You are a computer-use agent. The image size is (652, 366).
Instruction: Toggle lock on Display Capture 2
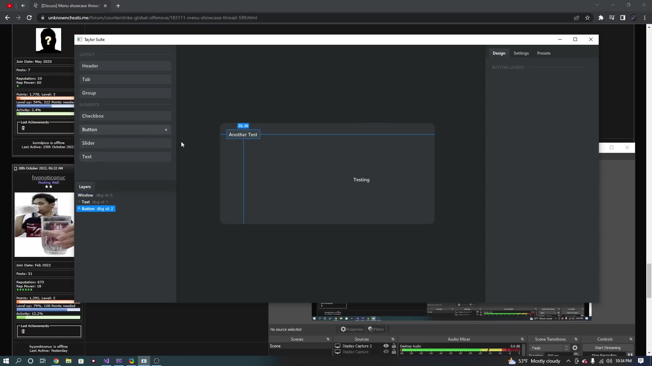394,346
